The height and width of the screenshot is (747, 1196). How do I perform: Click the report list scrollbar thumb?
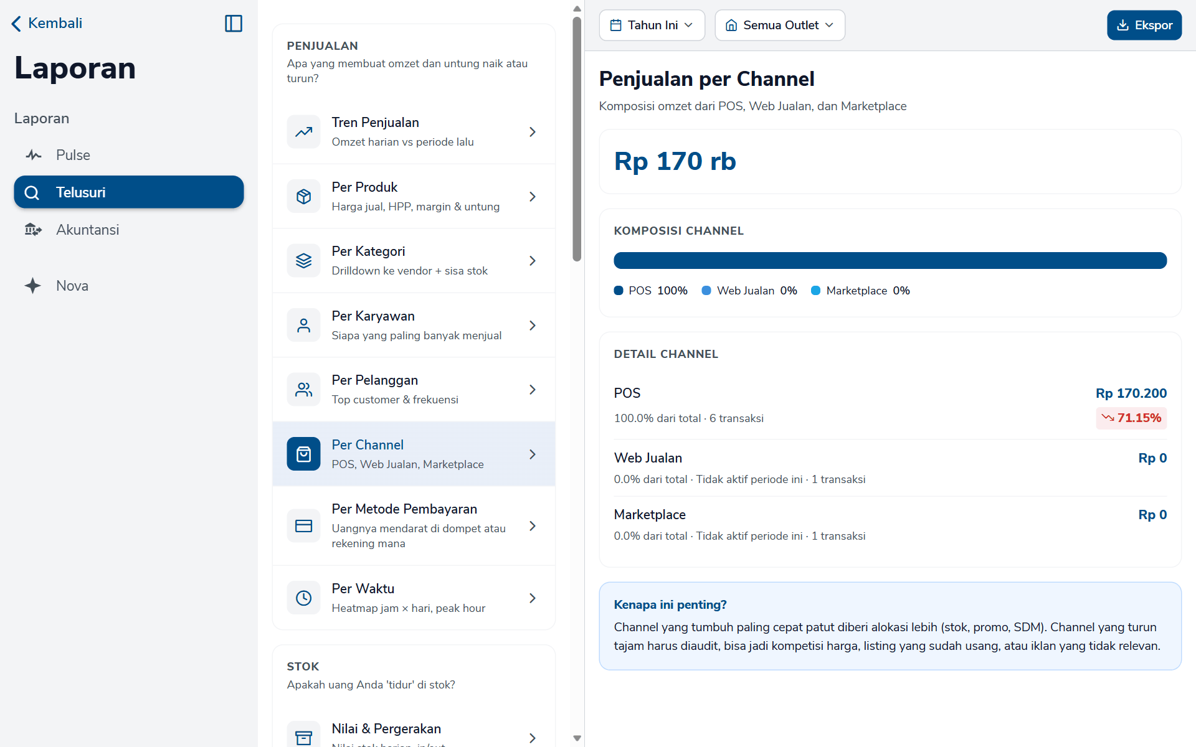click(x=577, y=139)
